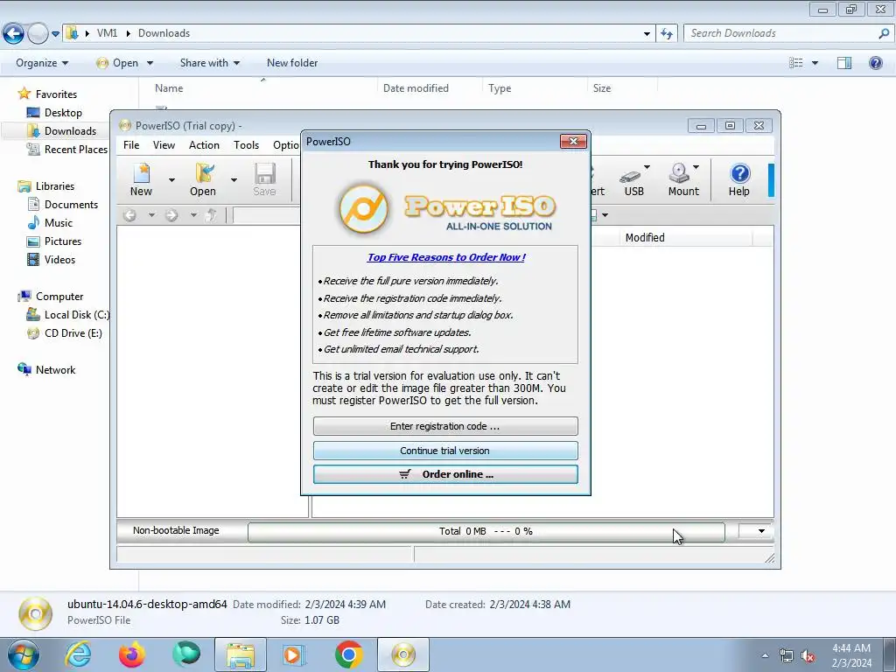The width and height of the screenshot is (896, 672).
Task: Open the Share with menu in Explorer
Action: coord(210,63)
